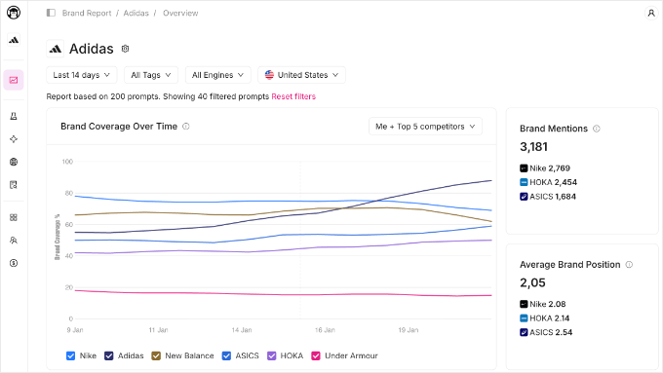663x373 pixels.
Task: Click the ASICS logo in Brand Mentions
Action: tap(524, 197)
